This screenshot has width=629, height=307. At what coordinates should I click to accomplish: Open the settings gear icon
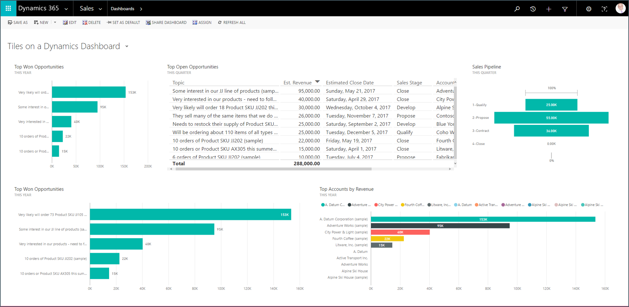coord(589,9)
